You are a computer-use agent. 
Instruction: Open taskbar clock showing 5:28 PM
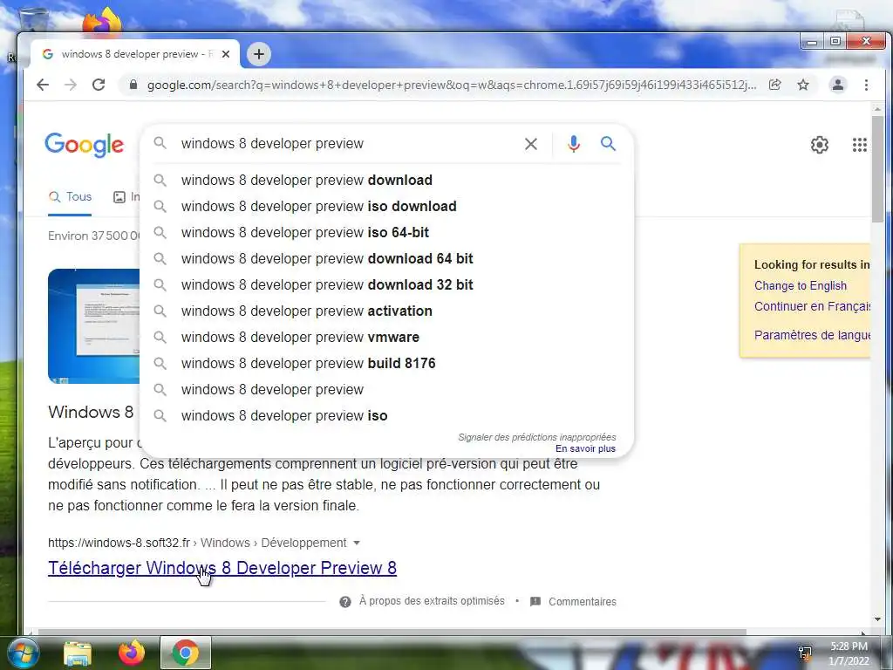click(x=849, y=653)
